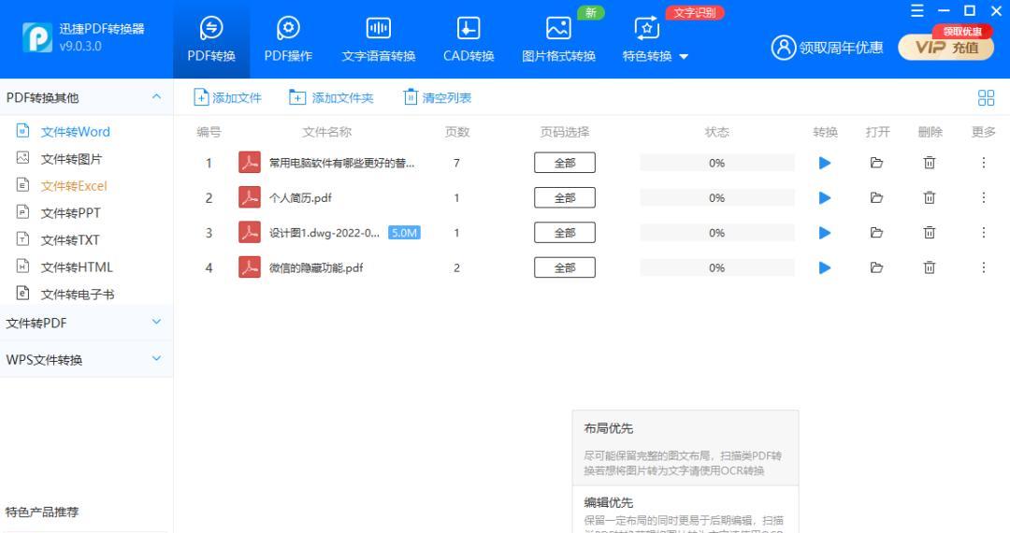Open more options for 微信的隐藏功能.pdf

tap(984, 267)
